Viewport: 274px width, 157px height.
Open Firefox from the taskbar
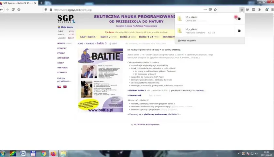53,153
